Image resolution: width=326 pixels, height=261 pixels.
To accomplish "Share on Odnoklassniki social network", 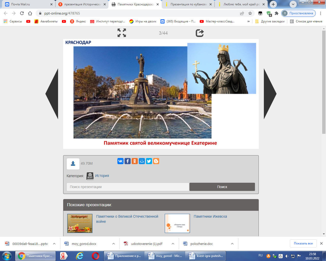I will pos(135,161).
